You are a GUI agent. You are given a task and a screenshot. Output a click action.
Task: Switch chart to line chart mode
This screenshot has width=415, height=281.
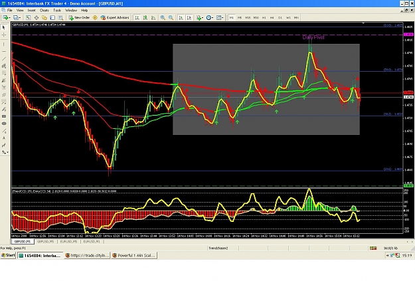[x=153, y=17]
